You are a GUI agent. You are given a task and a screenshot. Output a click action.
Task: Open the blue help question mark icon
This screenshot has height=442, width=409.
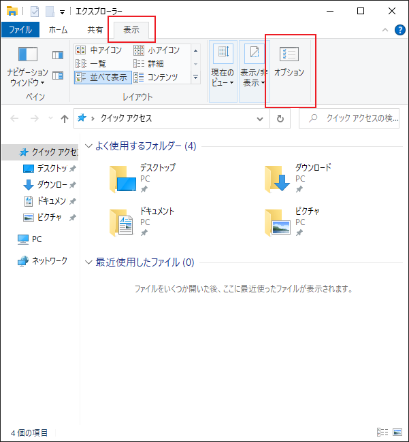(399, 30)
